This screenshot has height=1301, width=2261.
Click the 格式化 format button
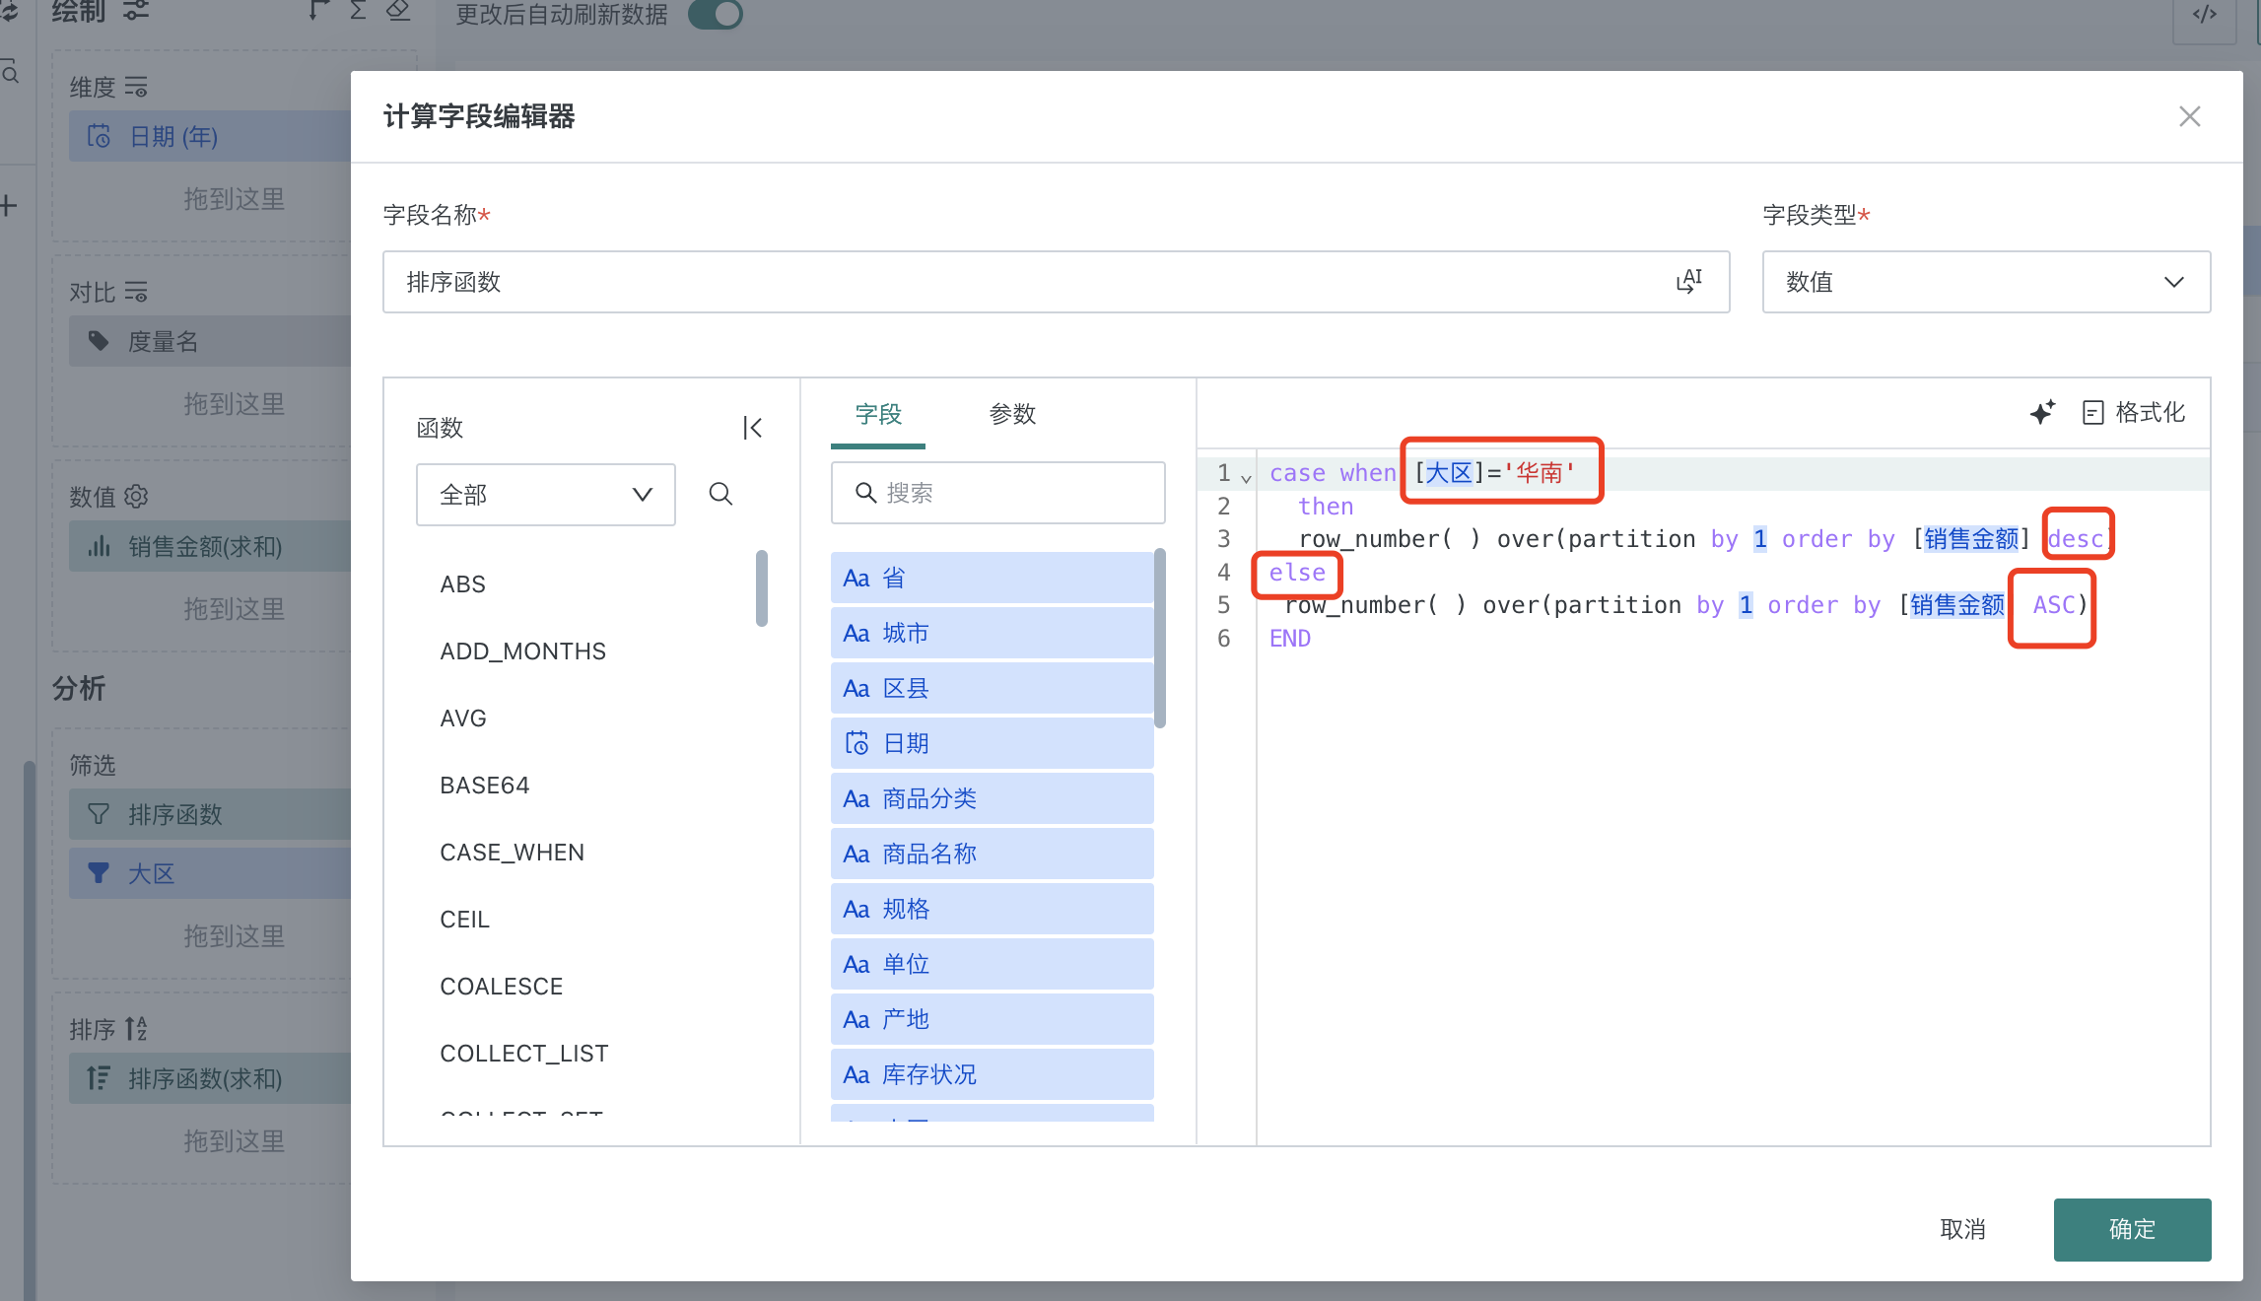tap(2134, 412)
